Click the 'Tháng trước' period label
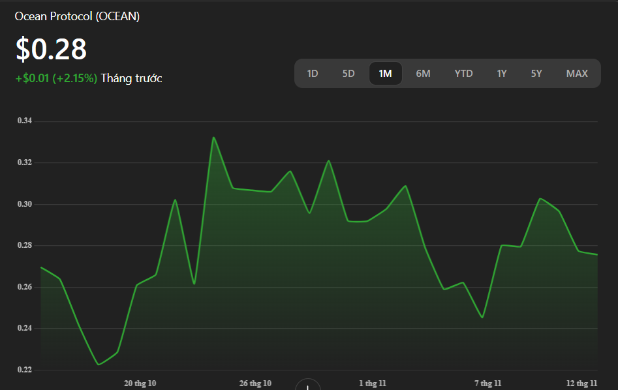This screenshot has width=618, height=390. 131,78
